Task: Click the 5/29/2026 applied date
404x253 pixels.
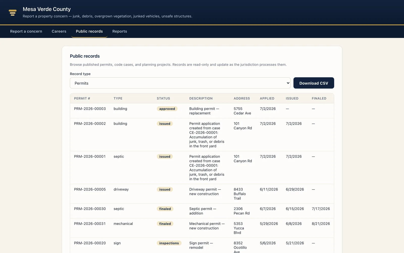Action: [x=269, y=224]
